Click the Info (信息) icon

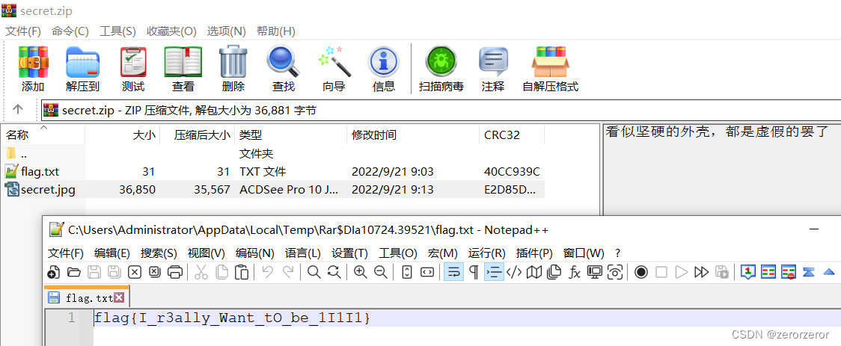(383, 62)
